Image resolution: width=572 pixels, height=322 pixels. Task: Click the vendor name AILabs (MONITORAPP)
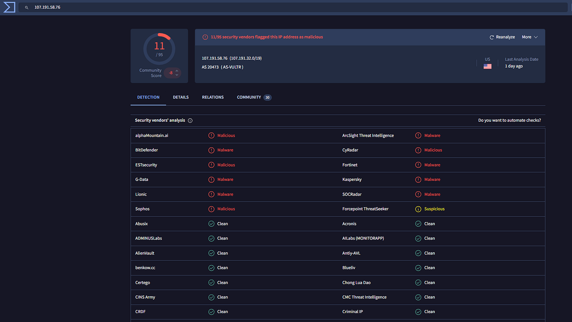(363, 238)
